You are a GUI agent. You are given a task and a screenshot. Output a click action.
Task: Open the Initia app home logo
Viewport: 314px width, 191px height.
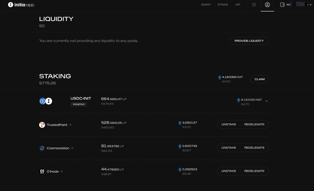point(21,5)
